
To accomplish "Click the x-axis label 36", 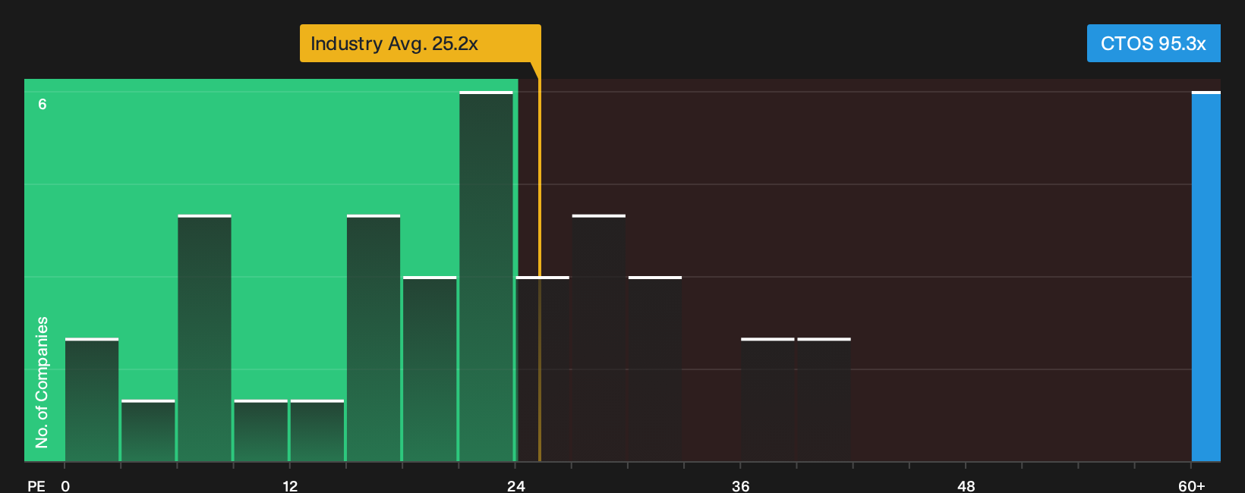I will point(741,485).
